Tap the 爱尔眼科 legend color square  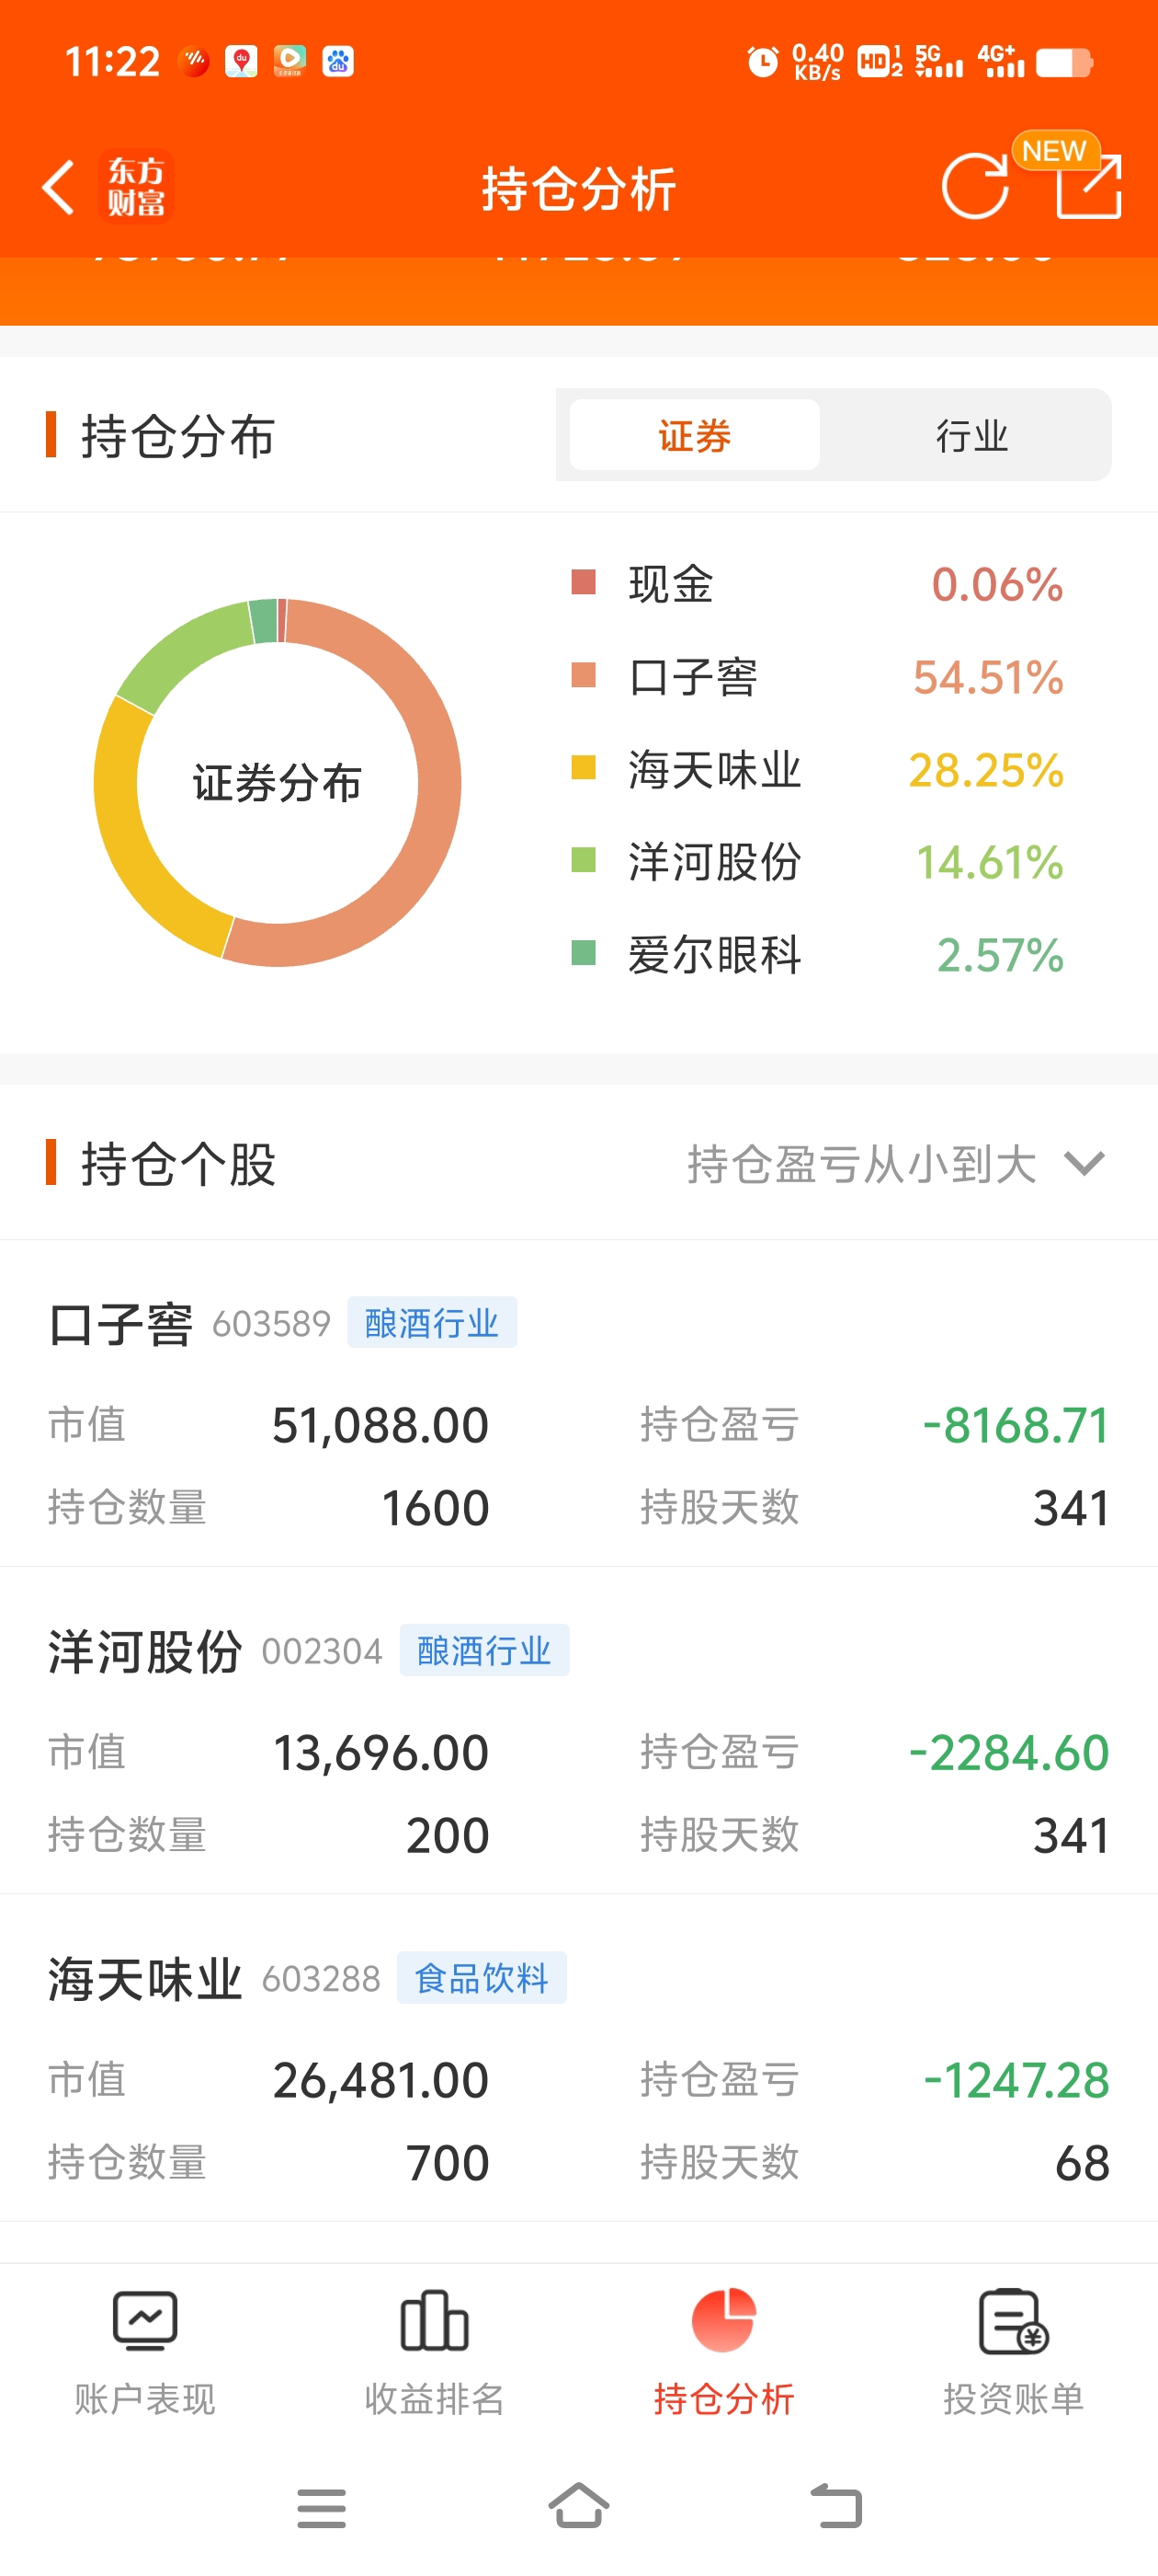[584, 953]
